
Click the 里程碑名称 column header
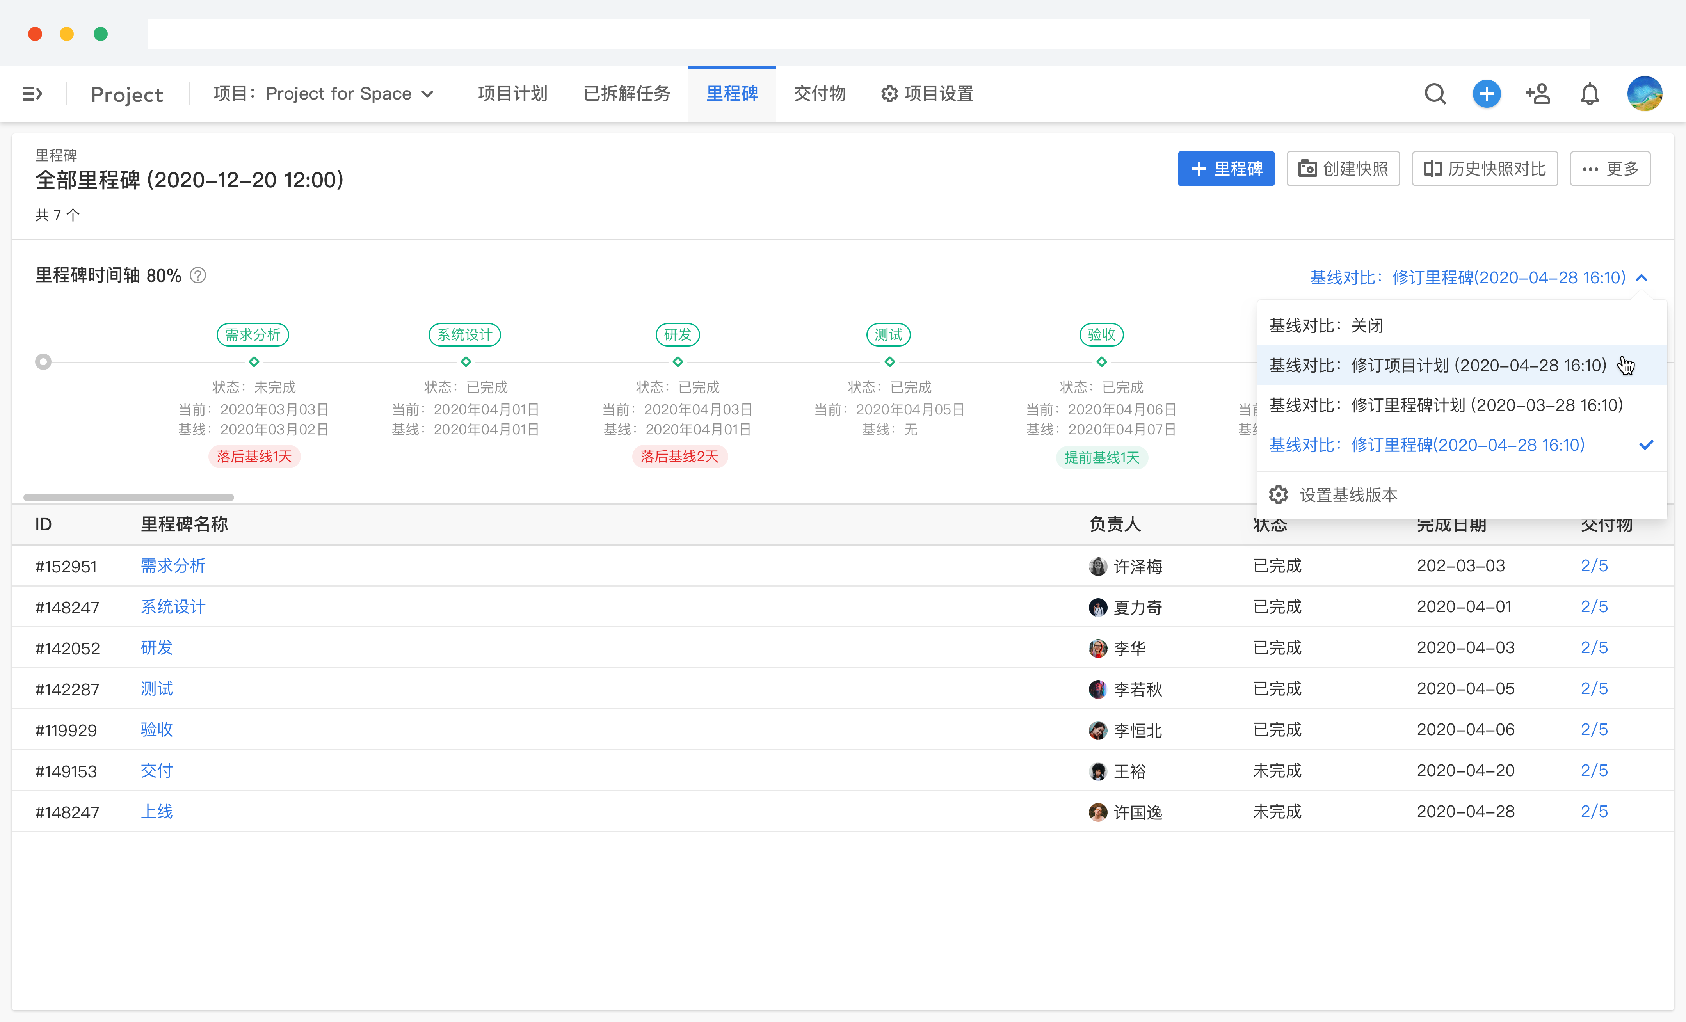pyautogui.click(x=184, y=525)
